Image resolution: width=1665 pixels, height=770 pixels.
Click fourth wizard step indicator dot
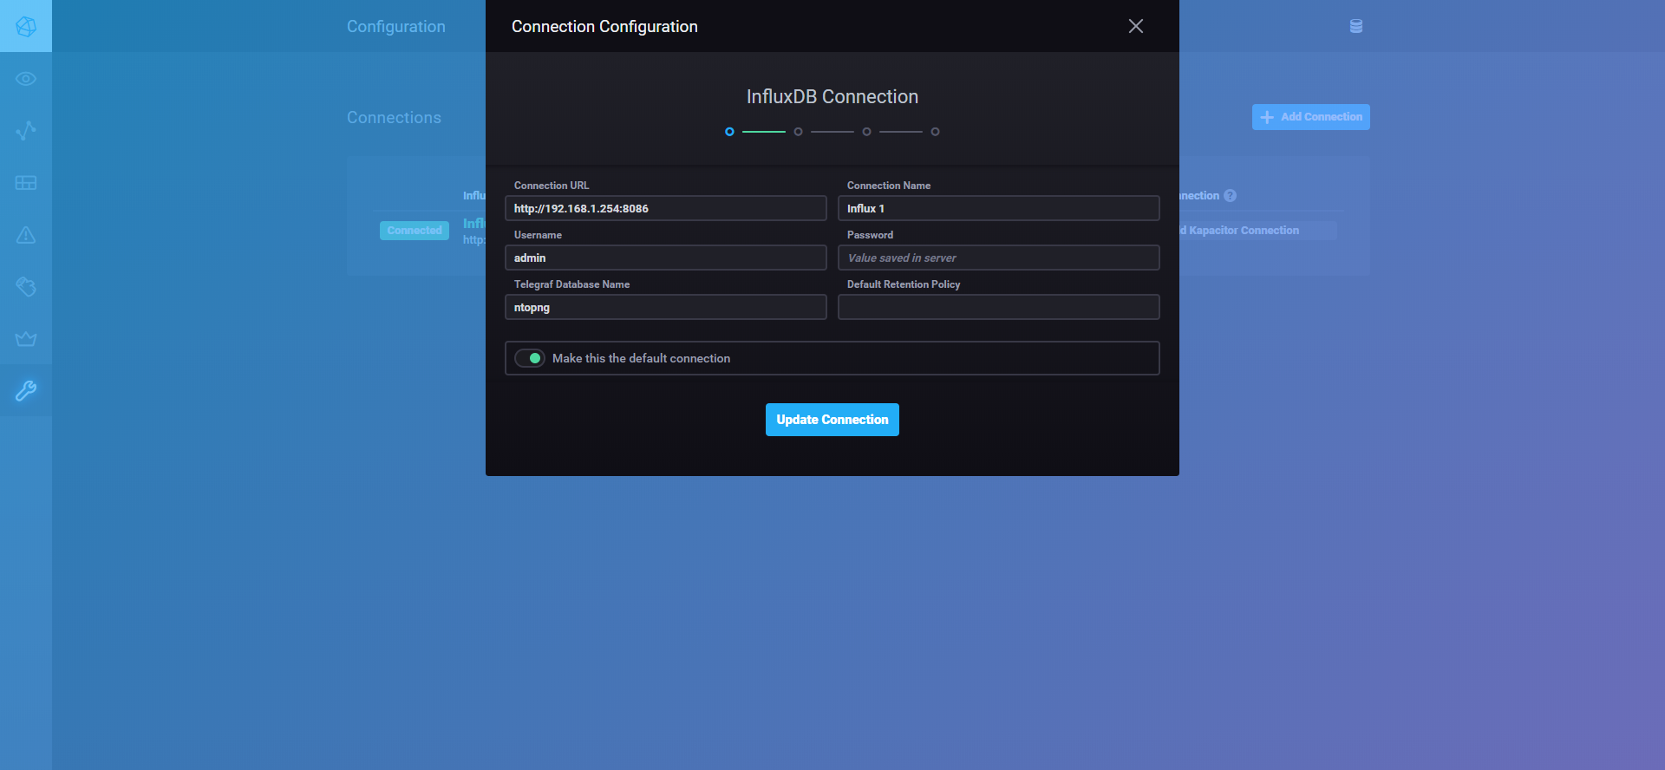[935, 132]
